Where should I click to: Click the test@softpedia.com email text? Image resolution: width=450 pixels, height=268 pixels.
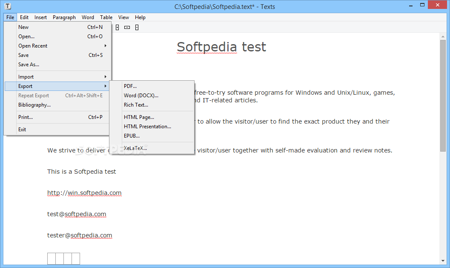77,214
